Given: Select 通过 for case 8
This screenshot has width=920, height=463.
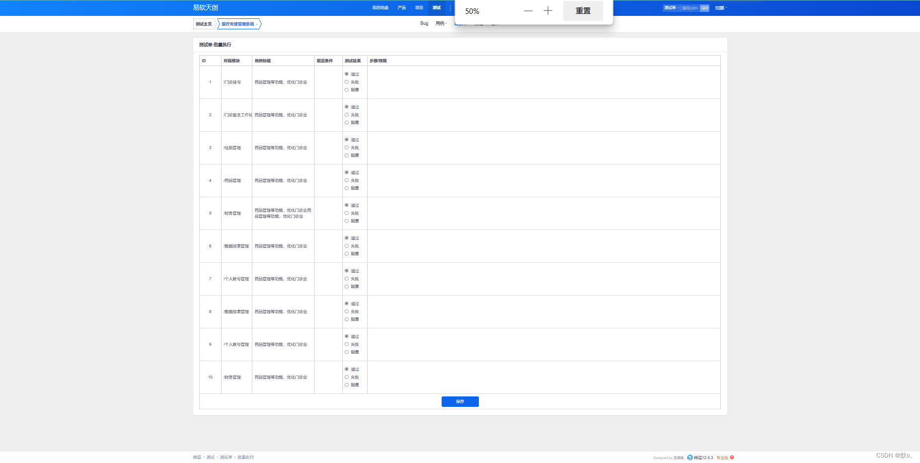Looking at the screenshot, I should pyautogui.click(x=347, y=304).
